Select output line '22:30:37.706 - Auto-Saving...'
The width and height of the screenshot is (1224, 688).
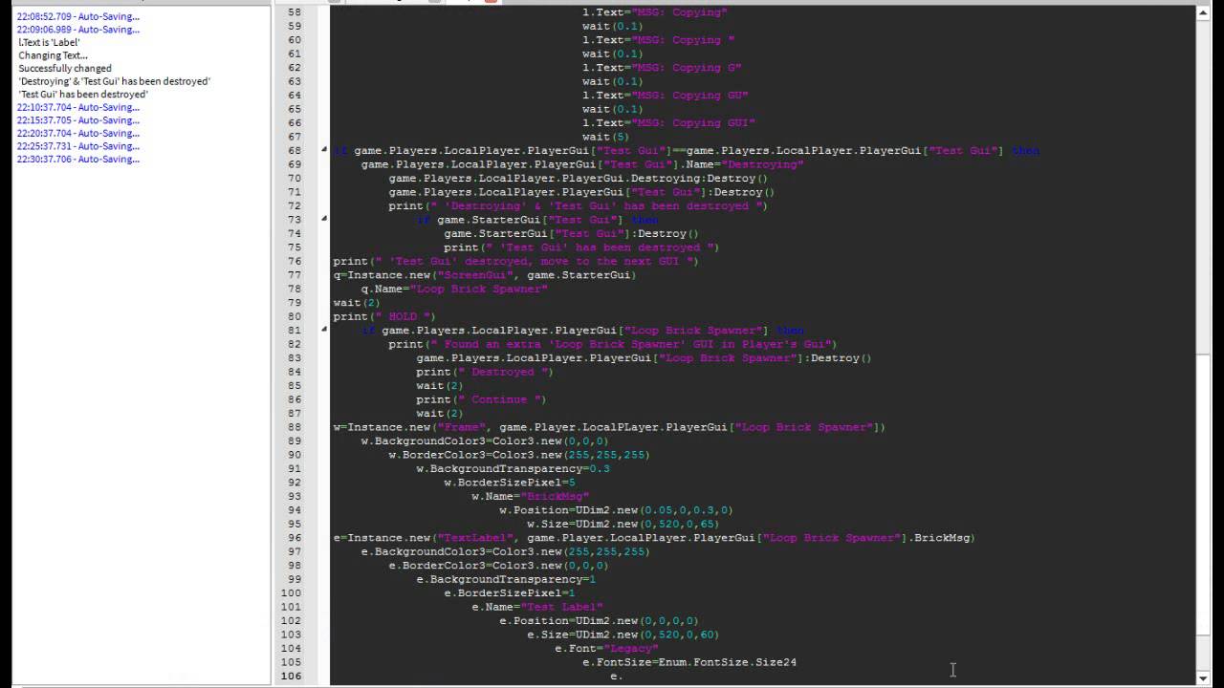point(77,159)
